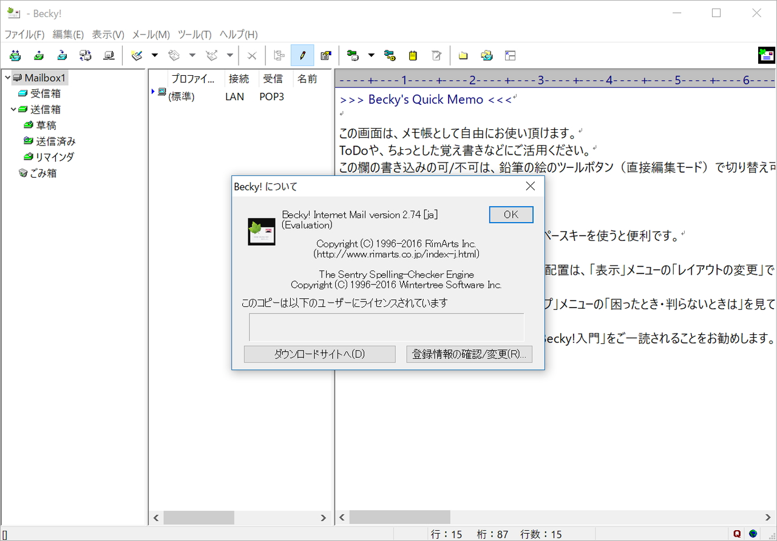Close the Becky! について dialog
The width and height of the screenshot is (777, 541).
click(530, 186)
